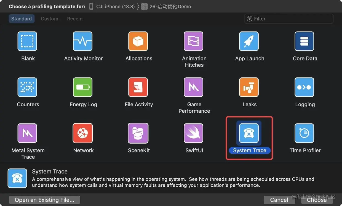This screenshot has width=342, height=206.
Task: Click the Time Profiler label
Action: pos(305,150)
